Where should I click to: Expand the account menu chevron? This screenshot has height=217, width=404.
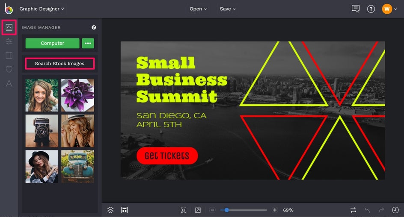(x=395, y=9)
